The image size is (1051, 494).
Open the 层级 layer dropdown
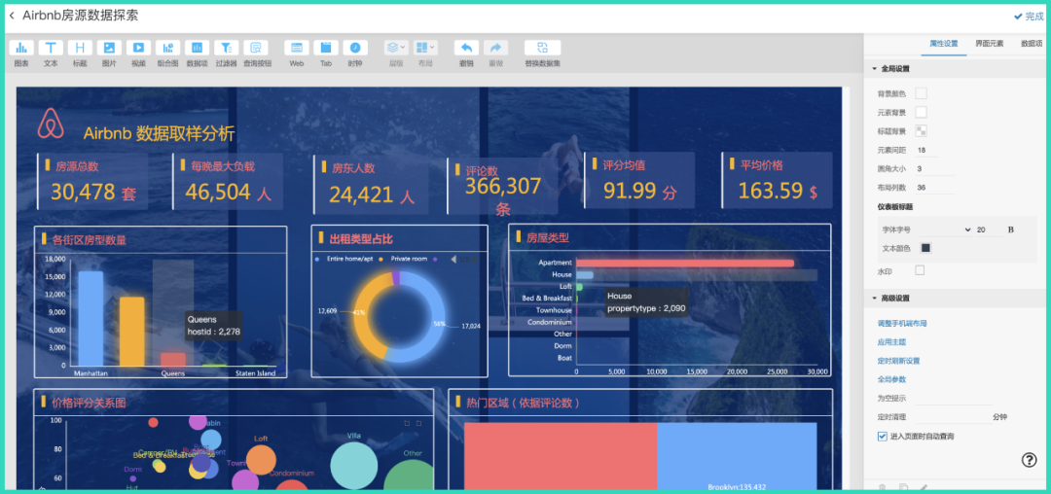point(395,48)
